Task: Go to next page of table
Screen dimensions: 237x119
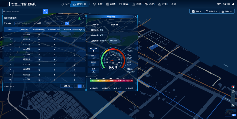Action: pos(83,86)
